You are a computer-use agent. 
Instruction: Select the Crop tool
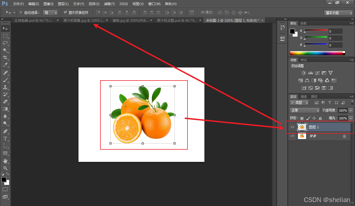[x=5, y=57]
